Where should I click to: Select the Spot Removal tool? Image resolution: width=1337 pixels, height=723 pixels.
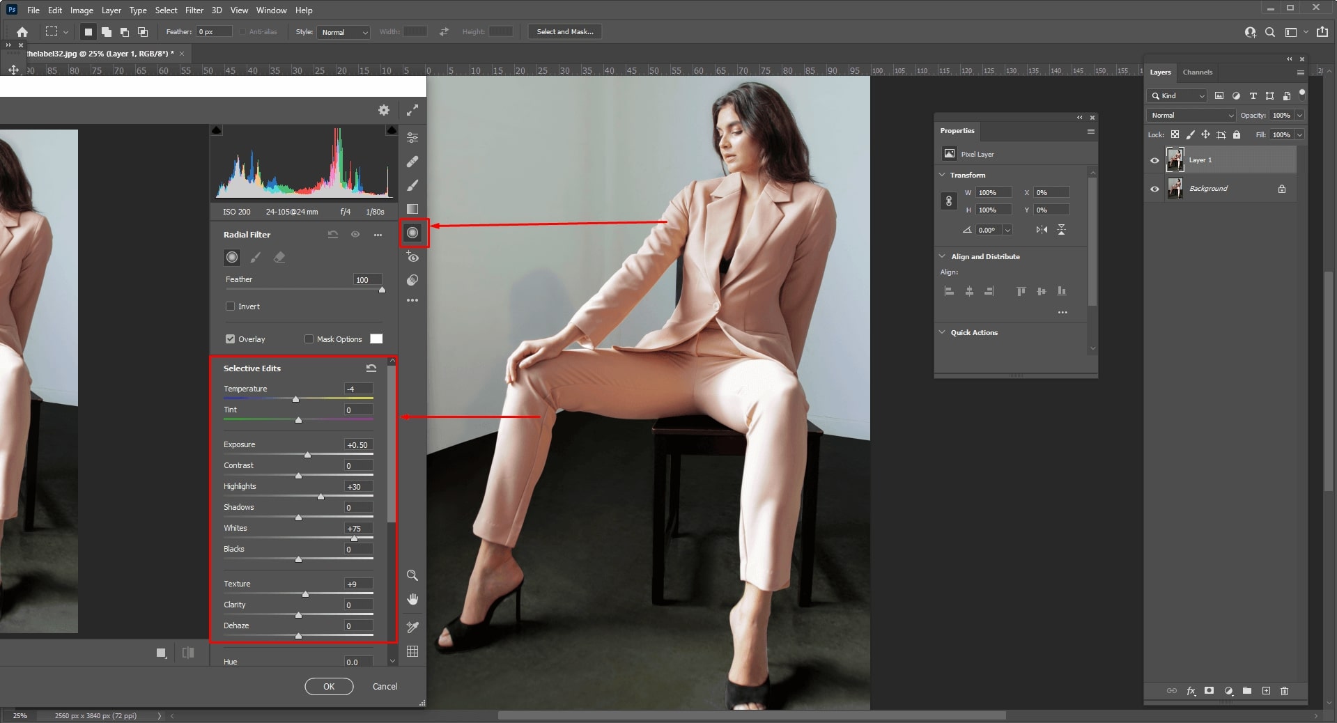pos(412,161)
